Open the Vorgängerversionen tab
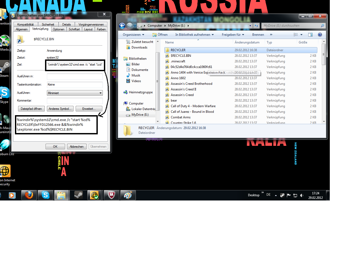The height and width of the screenshot is (273, 341). click(x=91, y=25)
